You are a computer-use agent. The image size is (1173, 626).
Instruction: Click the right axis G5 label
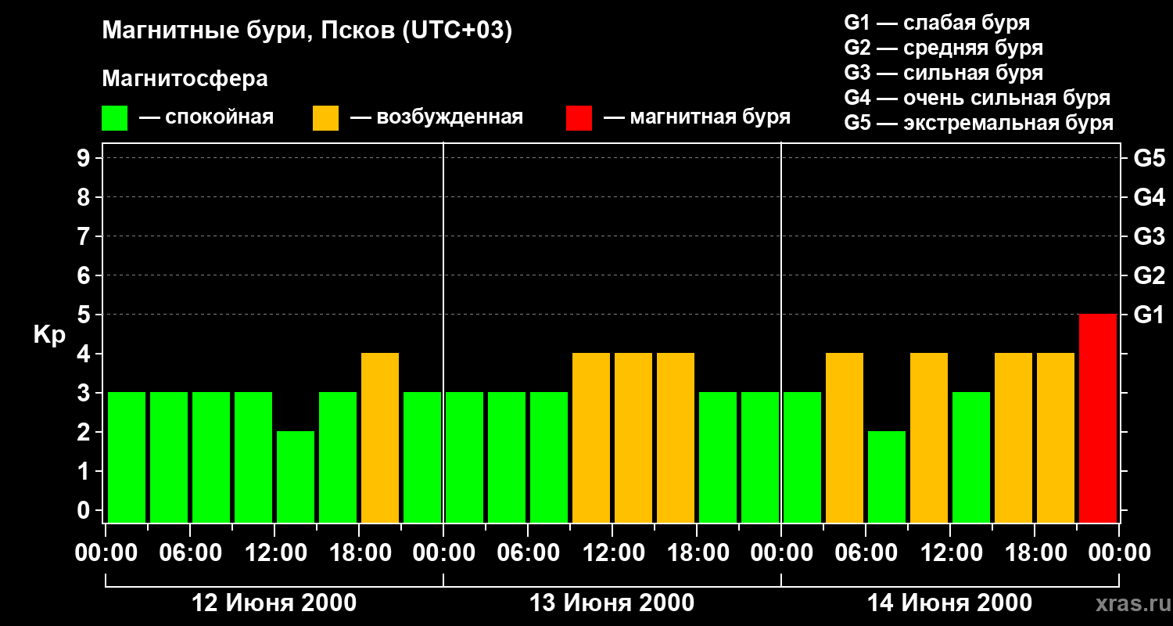[1149, 158]
